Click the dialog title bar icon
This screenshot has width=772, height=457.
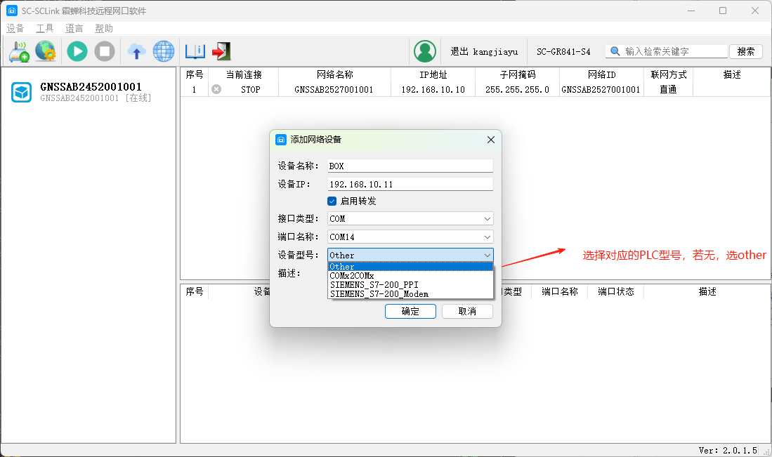[x=281, y=140]
